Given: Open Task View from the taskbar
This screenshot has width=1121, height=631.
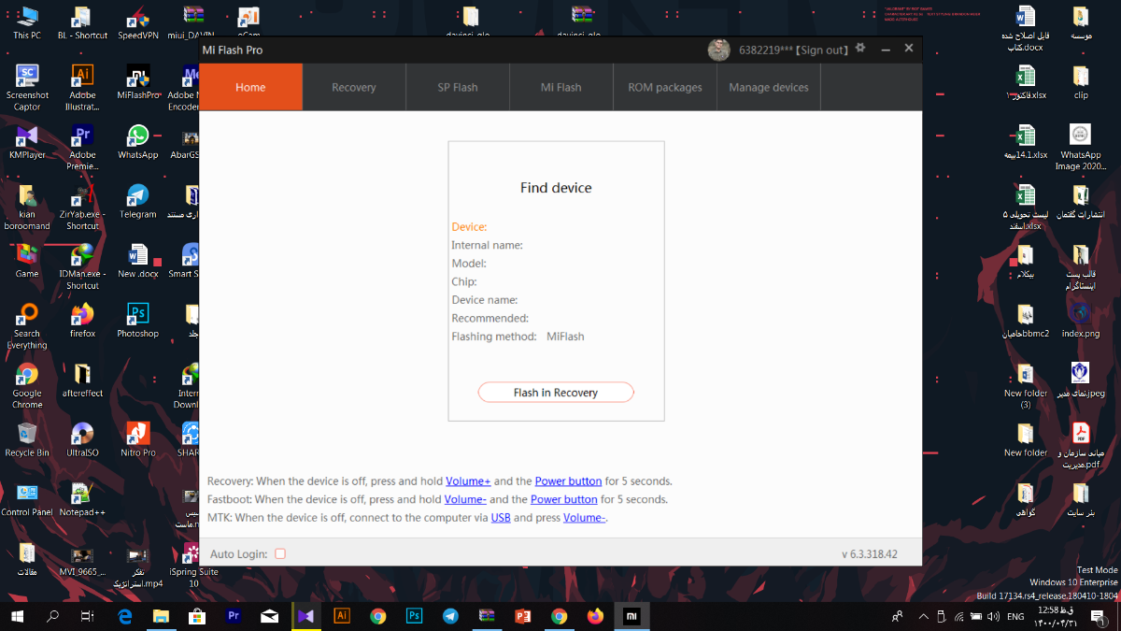Looking at the screenshot, I should (87, 616).
